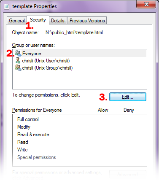Click the chrisli Unix Group icon
159x186 pixels.
[18, 68]
